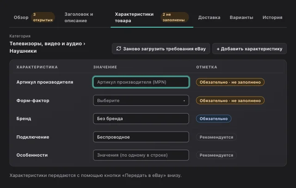The width and height of the screenshot is (296, 188).
Task: Click category path Телевизоры, видео и аудио › Наушники
Action: point(47,47)
